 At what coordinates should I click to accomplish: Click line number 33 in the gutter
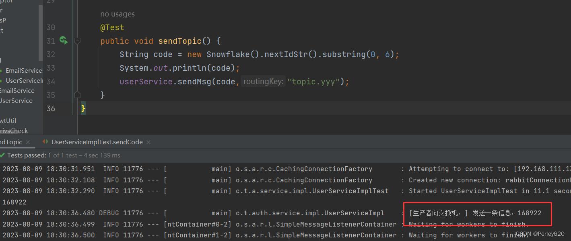coord(51,68)
